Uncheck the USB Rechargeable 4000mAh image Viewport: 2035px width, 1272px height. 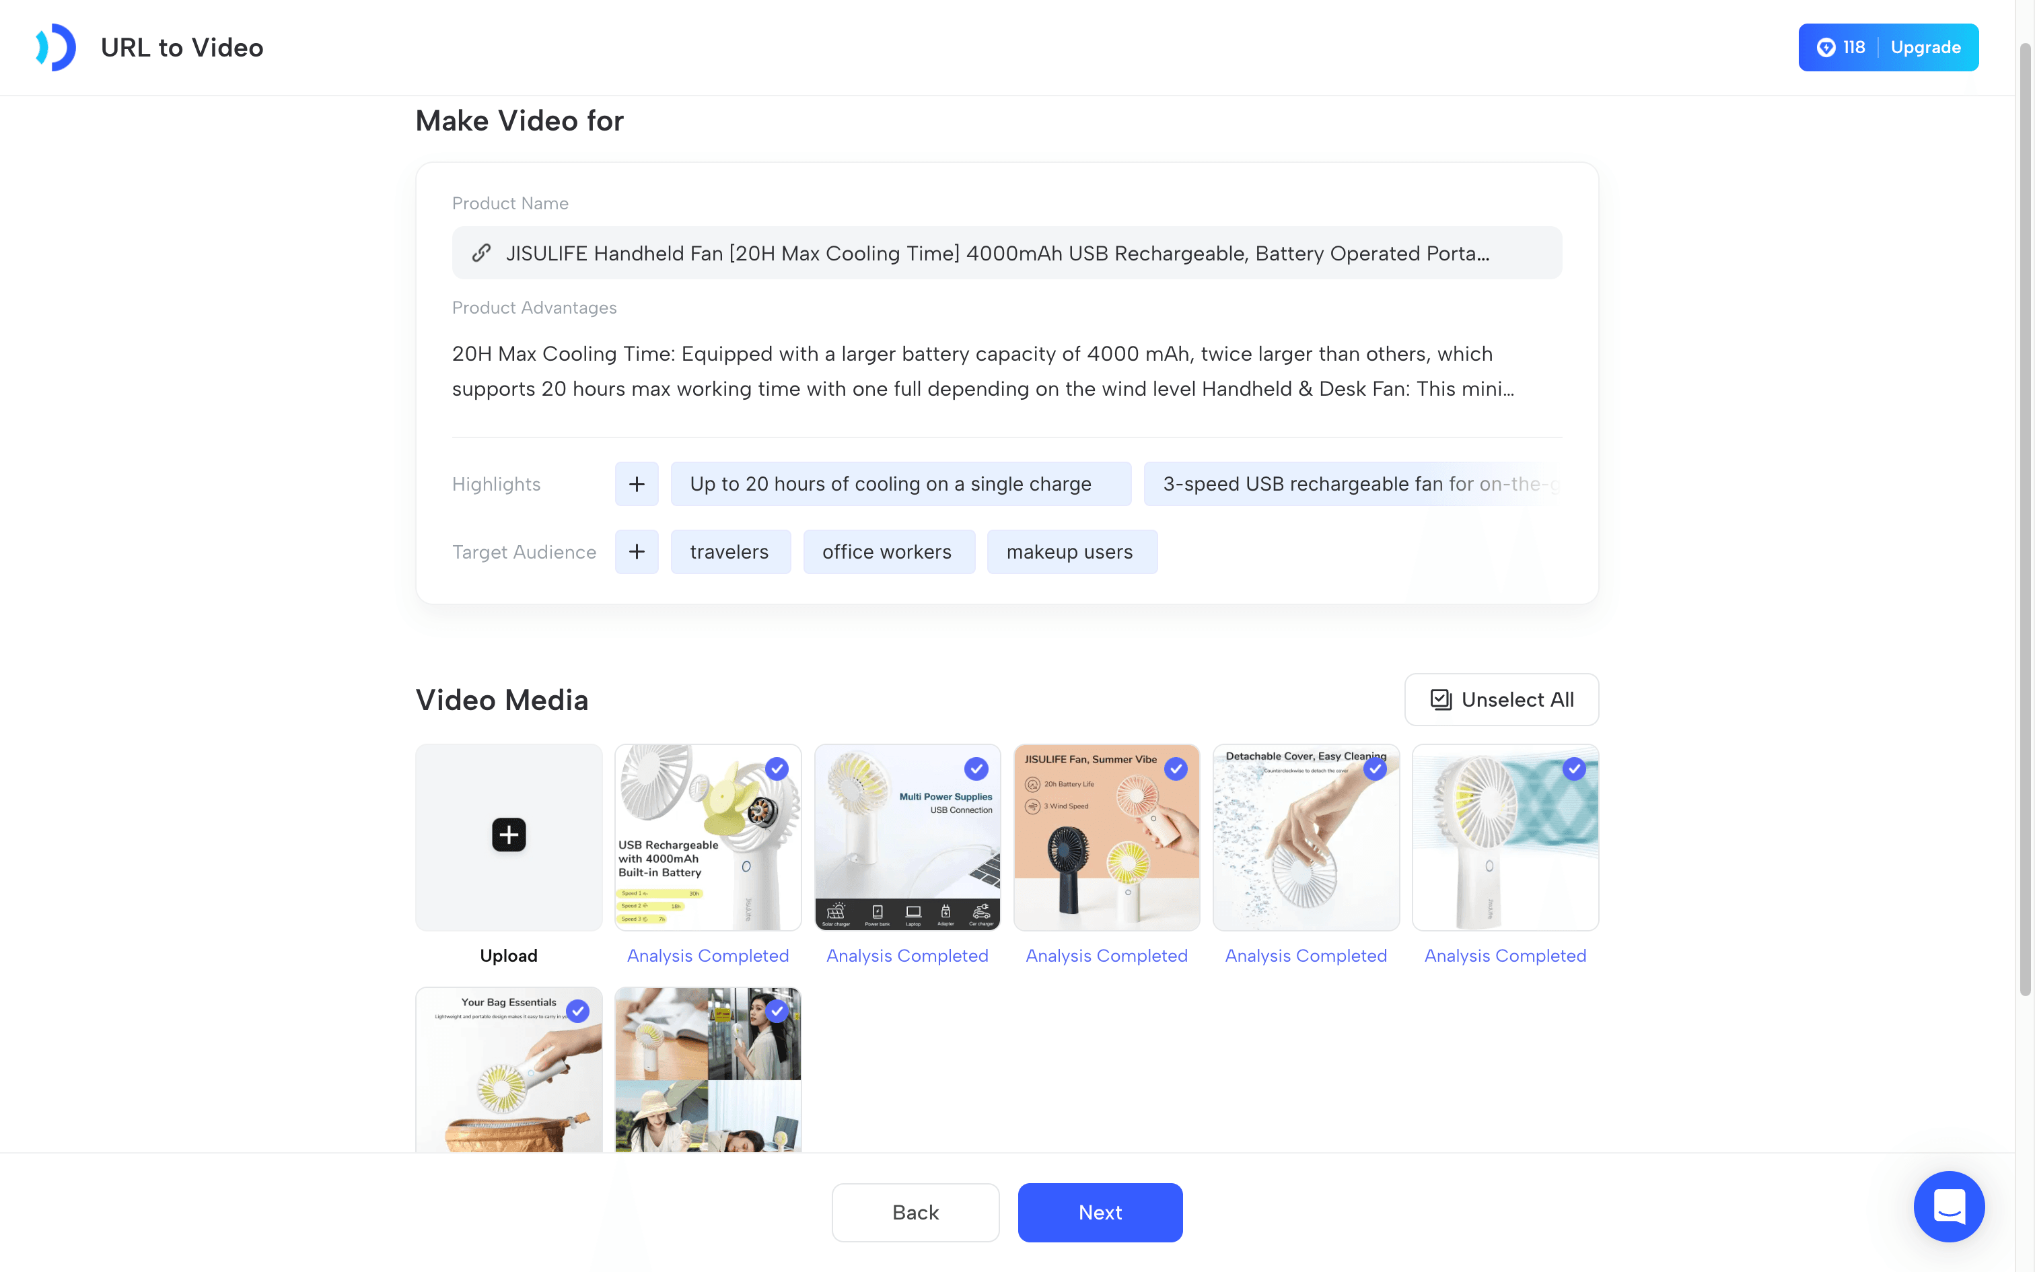coord(777,769)
